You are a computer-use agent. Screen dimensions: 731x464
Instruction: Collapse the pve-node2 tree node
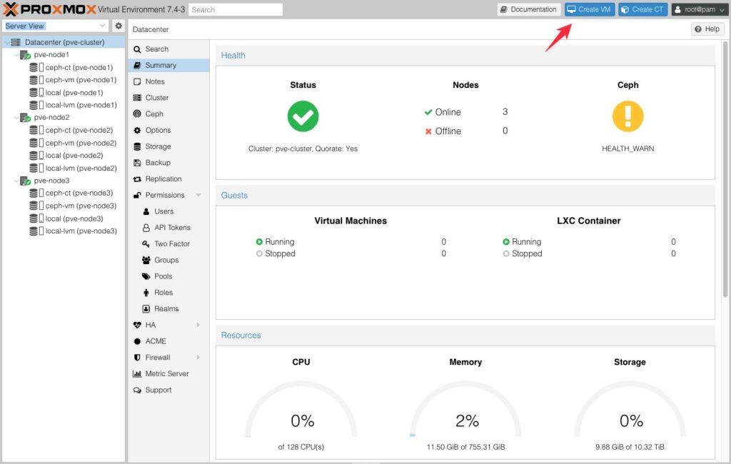pos(16,118)
